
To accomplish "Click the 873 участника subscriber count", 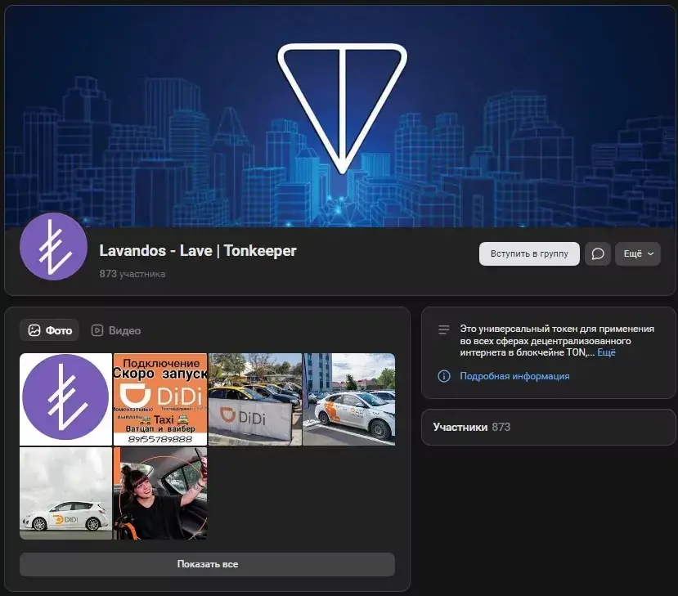I will click(132, 274).
